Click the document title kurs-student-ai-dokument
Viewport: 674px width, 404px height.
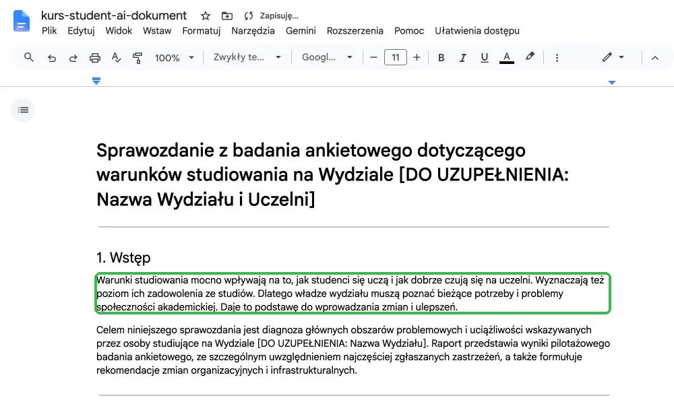coord(114,15)
